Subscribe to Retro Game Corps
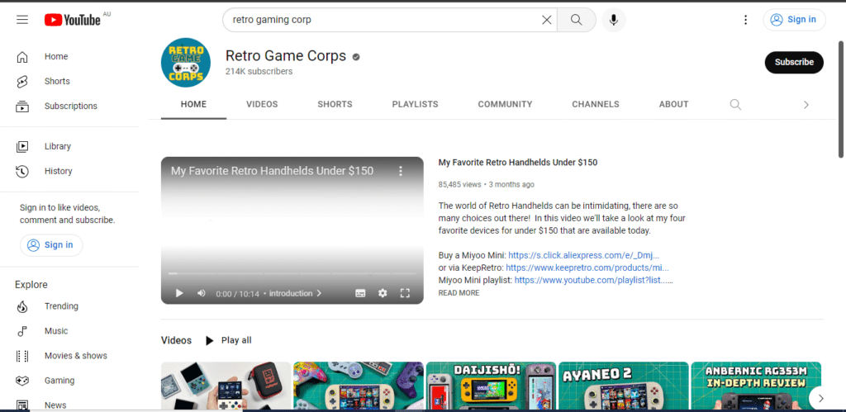Viewport: 846px width, 412px height. coord(794,62)
